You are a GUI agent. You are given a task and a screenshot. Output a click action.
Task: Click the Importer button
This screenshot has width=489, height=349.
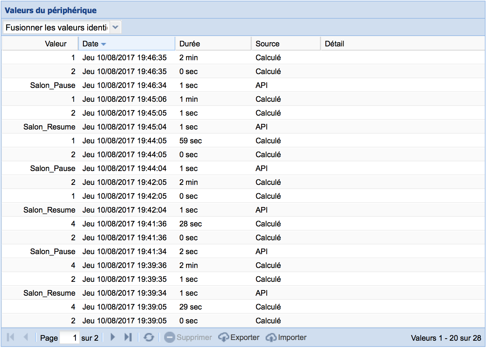coord(286,337)
